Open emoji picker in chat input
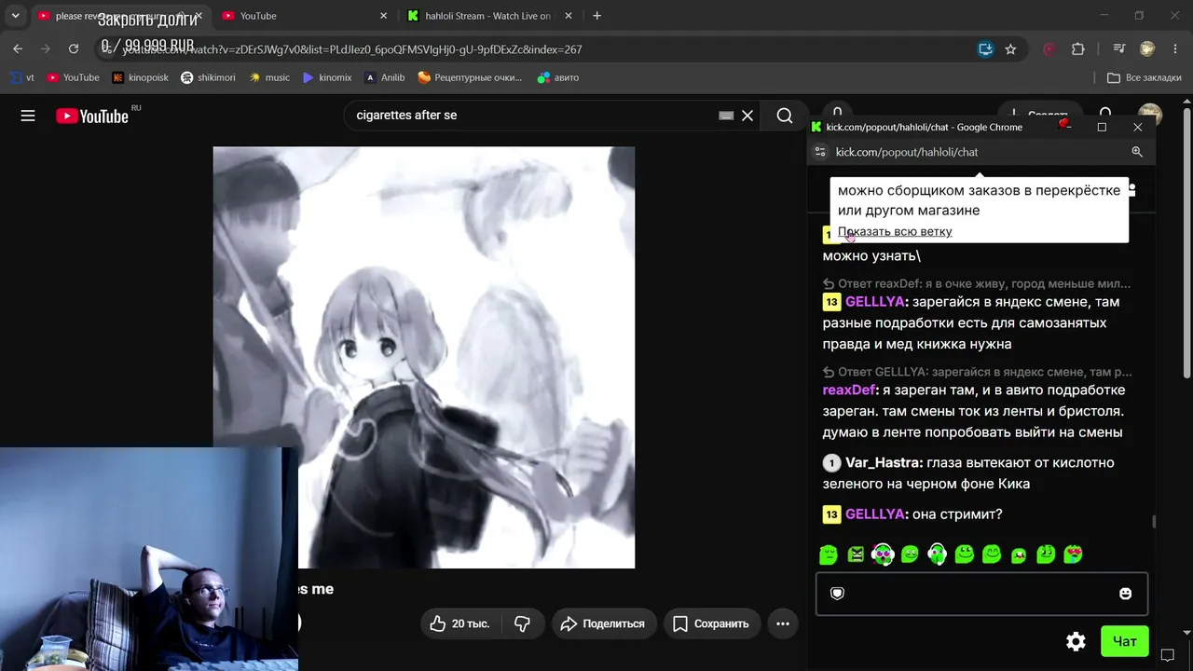This screenshot has height=671, width=1193. click(1125, 594)
